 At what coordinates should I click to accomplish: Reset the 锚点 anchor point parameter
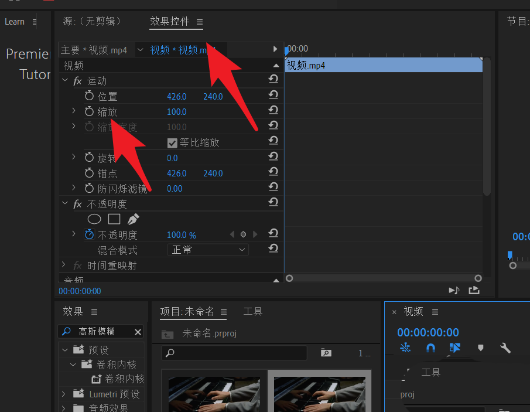273,172
